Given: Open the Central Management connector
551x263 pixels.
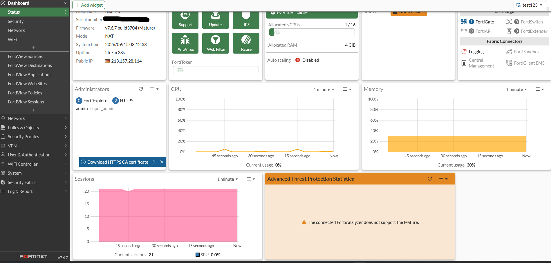Looking at the screenshot, I should [x=478, y=63].
